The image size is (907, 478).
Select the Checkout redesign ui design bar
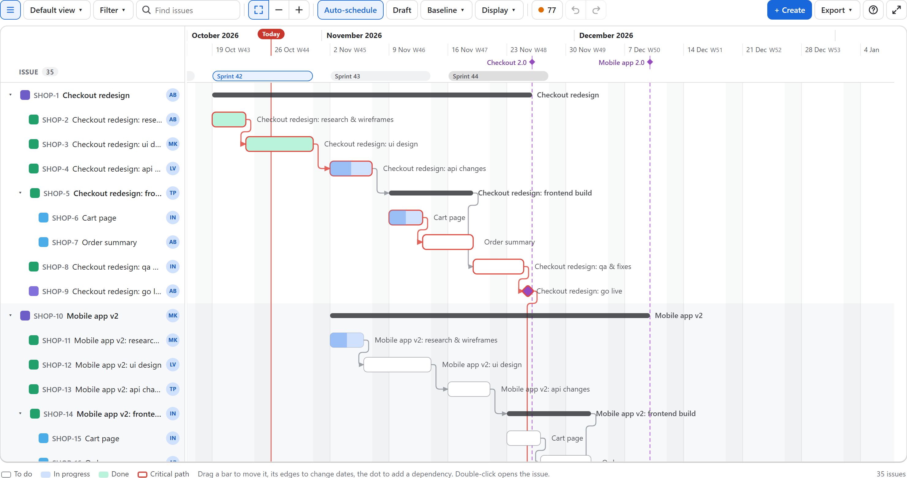click(279, 144)
